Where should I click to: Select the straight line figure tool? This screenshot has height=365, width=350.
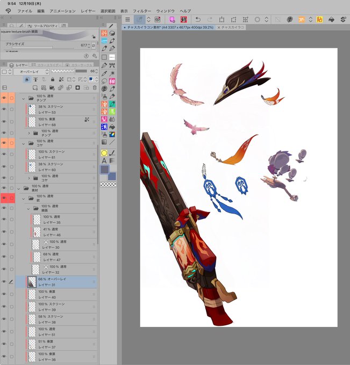click(x=112, y=142)
